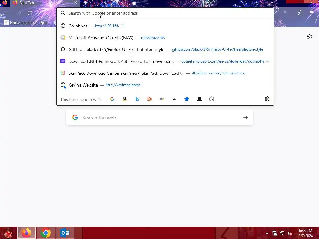The image size is (319, 239).
Task: Search bookmarks using the star icon
Action: coord(187,99)
